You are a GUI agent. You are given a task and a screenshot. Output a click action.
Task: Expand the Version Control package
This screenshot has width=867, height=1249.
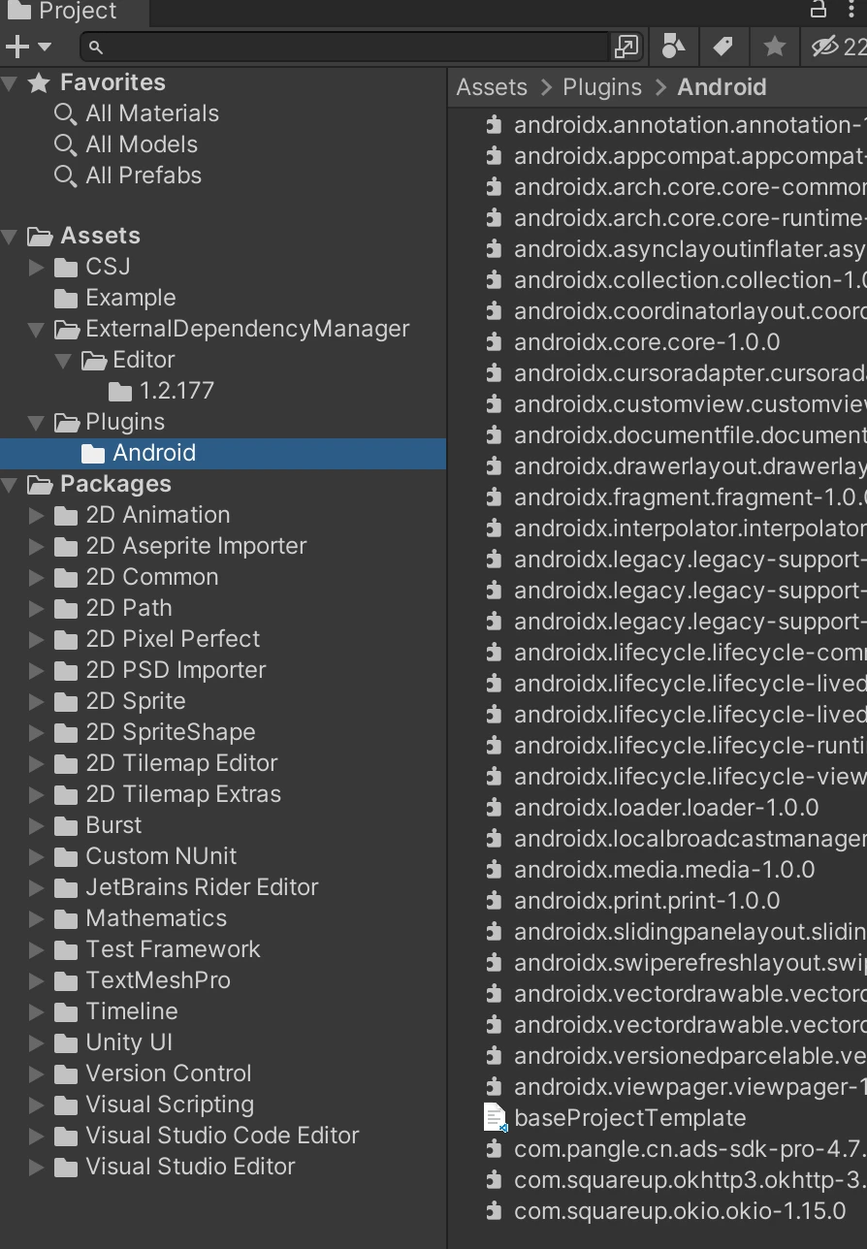pyautogui.click(x=37, y=1073)
